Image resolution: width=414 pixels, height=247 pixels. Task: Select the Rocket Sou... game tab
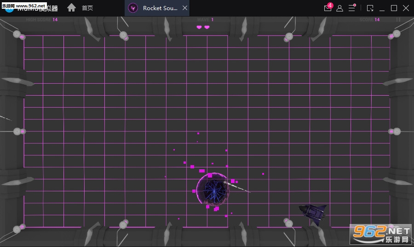pos(160,8)
